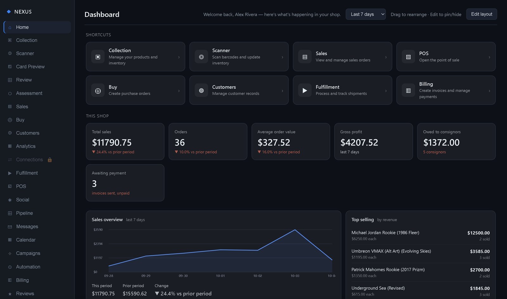Click the Sales shortcut card list icon
The width and height of the screenshot is (507, 299).
coord(305,57)
